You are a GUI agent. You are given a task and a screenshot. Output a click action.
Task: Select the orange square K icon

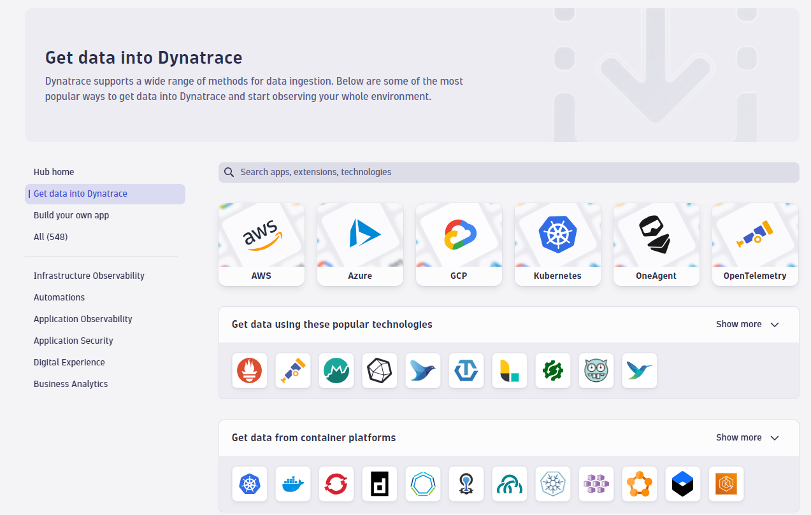726,484
